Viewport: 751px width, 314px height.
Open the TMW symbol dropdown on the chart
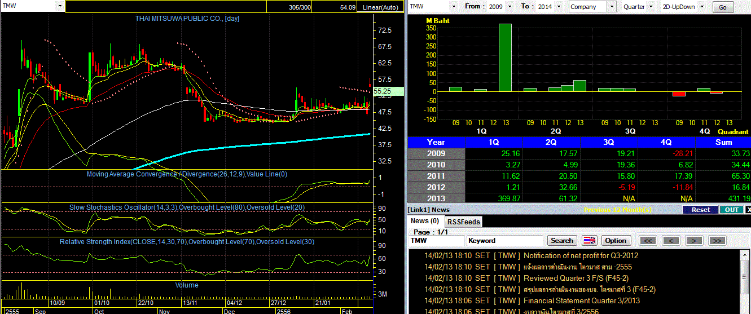click(60, 6)
